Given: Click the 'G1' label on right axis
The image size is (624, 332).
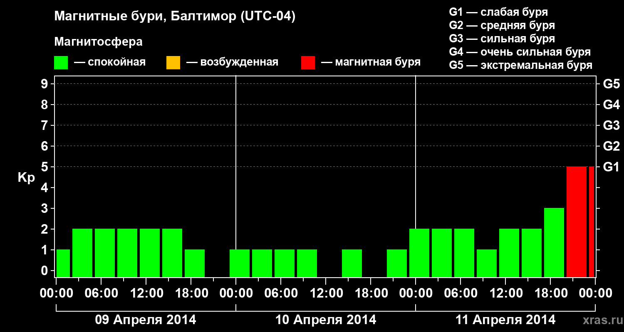Looking at the screenshot, I should (x=611, y=167).
